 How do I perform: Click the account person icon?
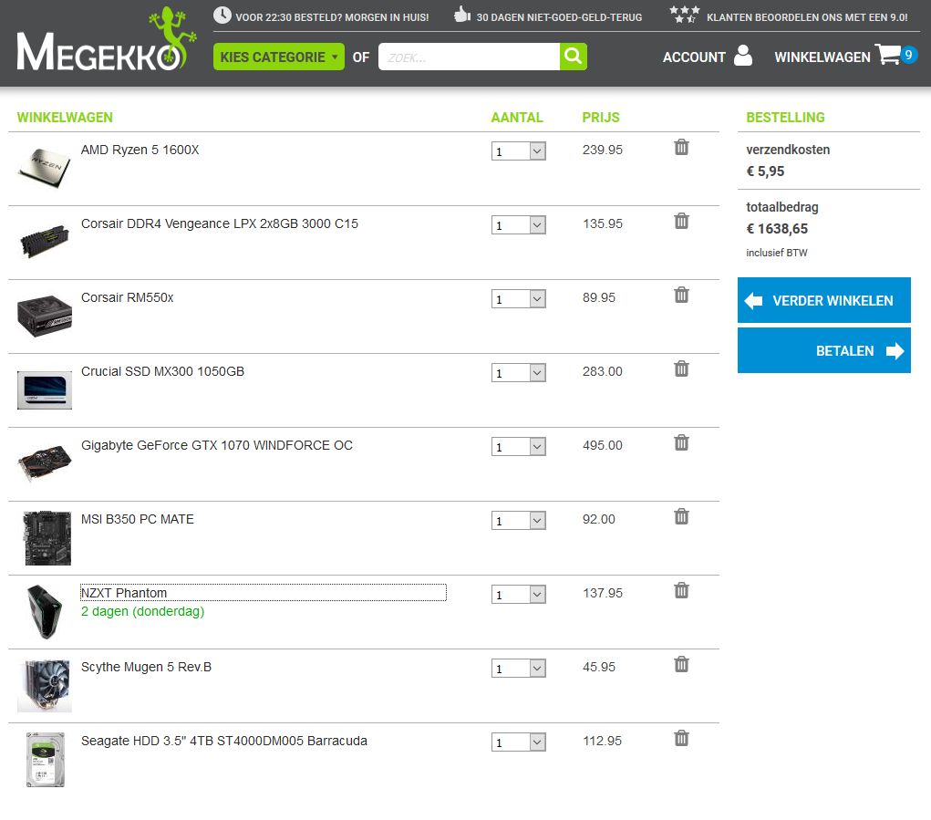[743, 56]
